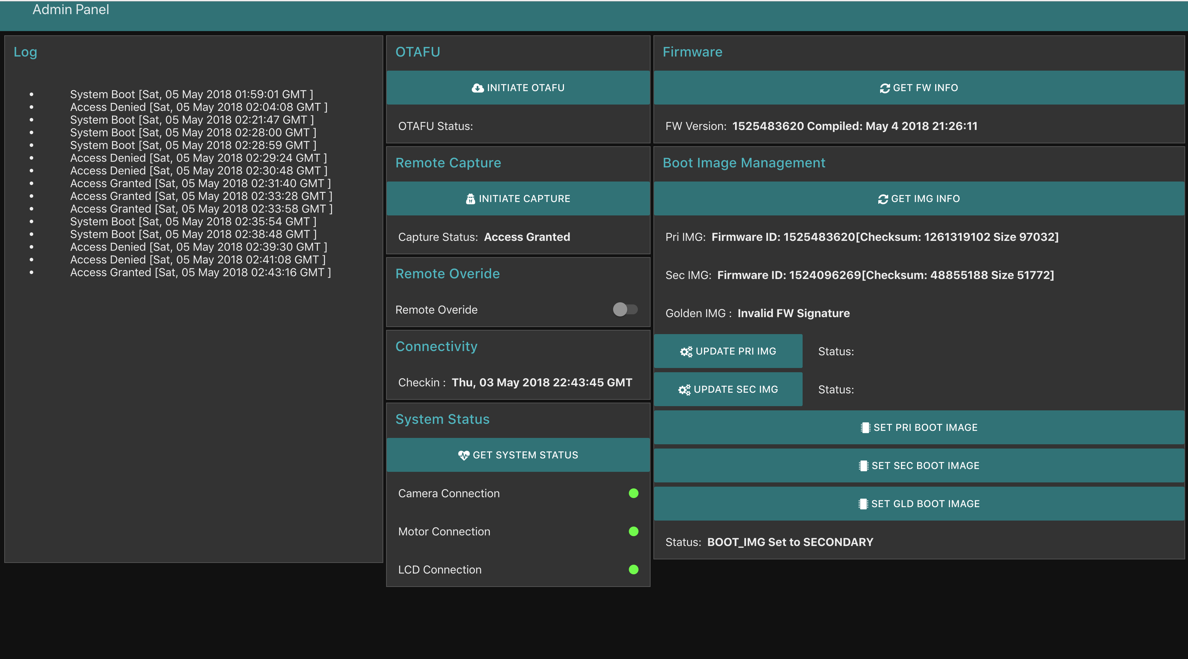Click the GET FW INFO button label
This screenshot has width=1188, height=659.
[x=926, y=88]
